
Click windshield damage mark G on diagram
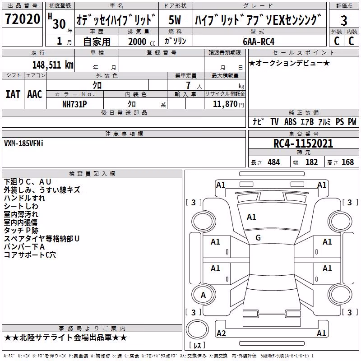pos(258,238)
